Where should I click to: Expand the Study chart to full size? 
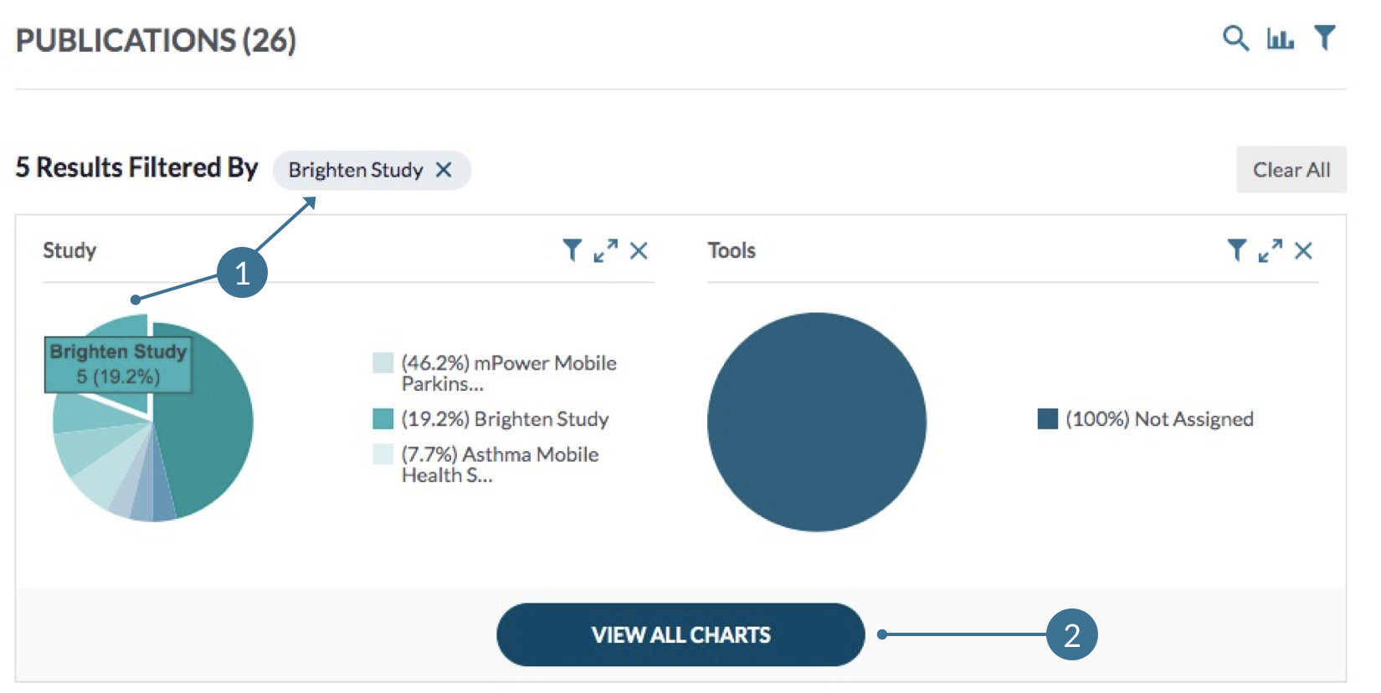605,250
